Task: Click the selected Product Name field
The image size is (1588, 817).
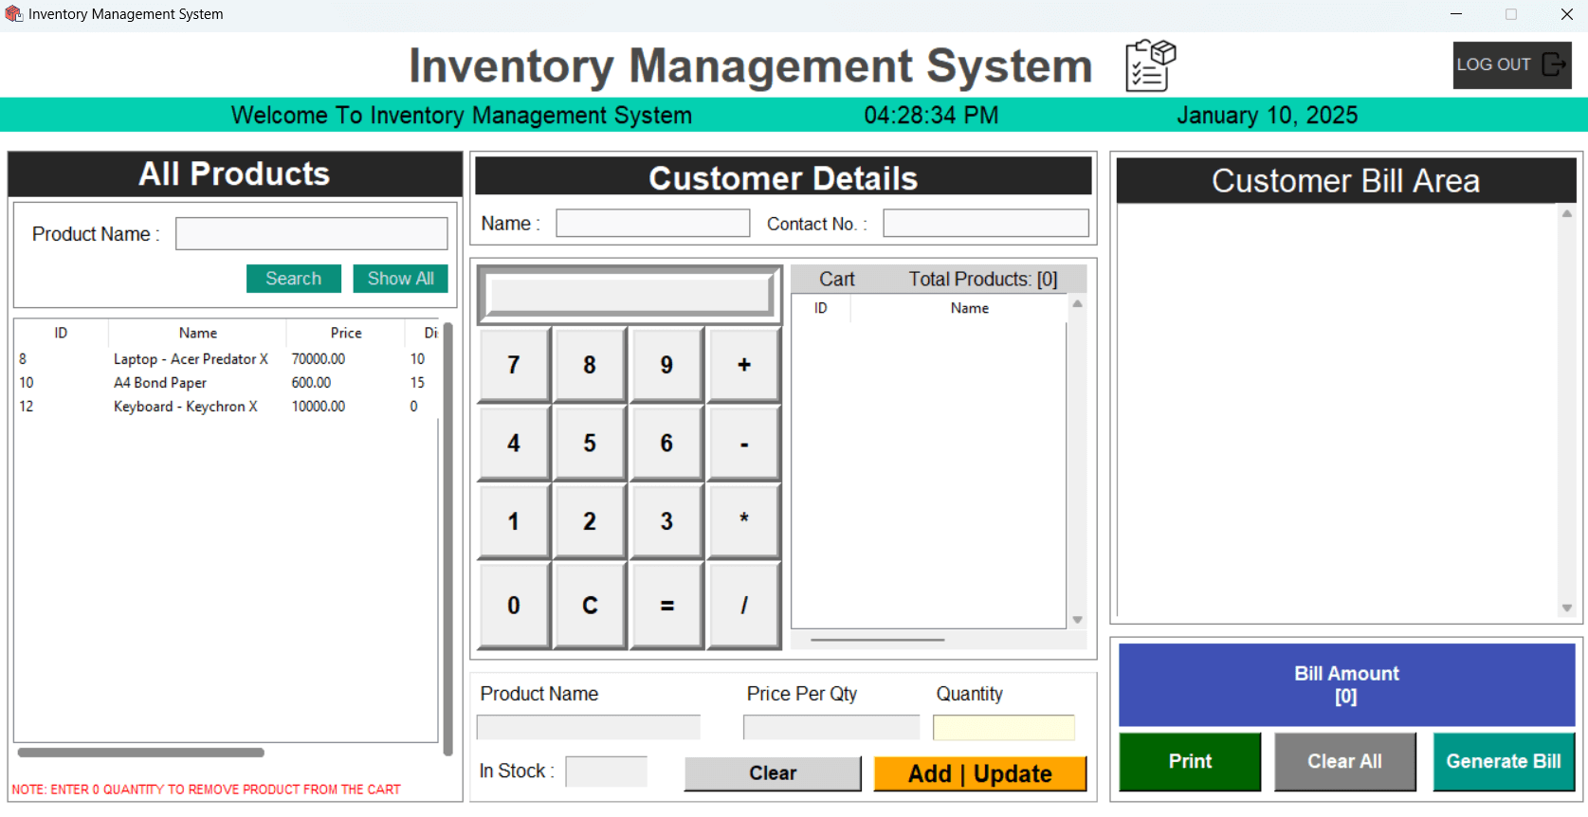Action: [589, 727]
